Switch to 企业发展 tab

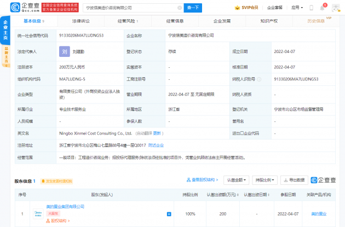222,21
